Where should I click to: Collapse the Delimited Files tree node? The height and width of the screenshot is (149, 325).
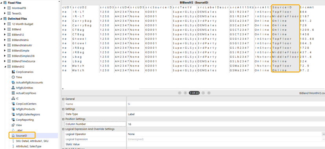[1, 18]
